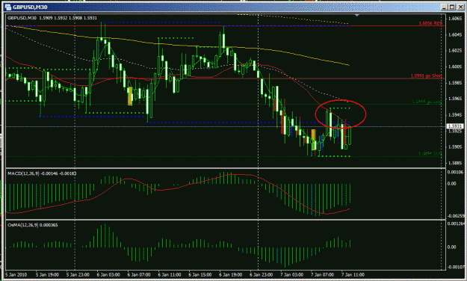Click the 1.5955 go long label
The width and height of the screenshot is (467, 281).
427,102
